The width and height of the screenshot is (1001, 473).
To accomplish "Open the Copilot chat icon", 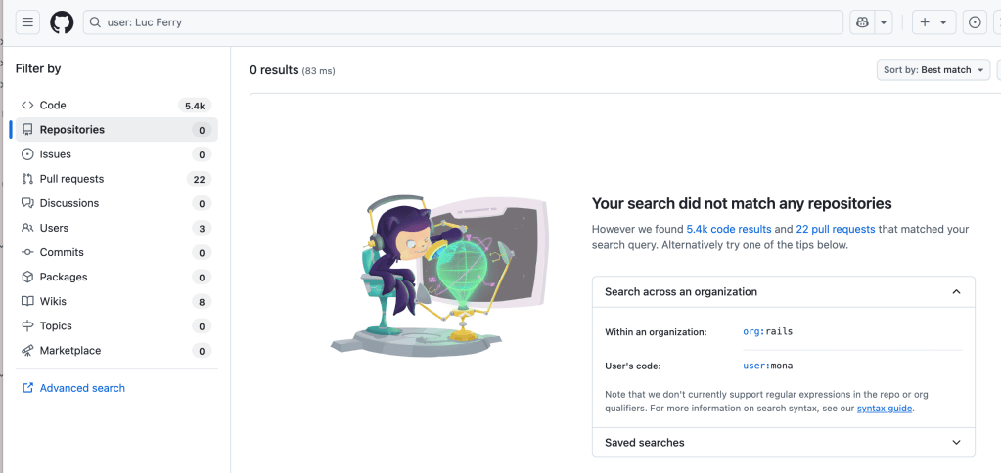I will pyautogui.click(x=862, y=22).
